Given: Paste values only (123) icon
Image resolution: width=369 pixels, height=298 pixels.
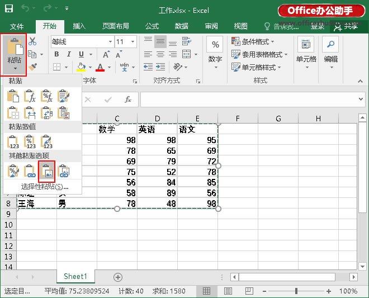Looking at the screenshot, I should [x=13, y=141].
